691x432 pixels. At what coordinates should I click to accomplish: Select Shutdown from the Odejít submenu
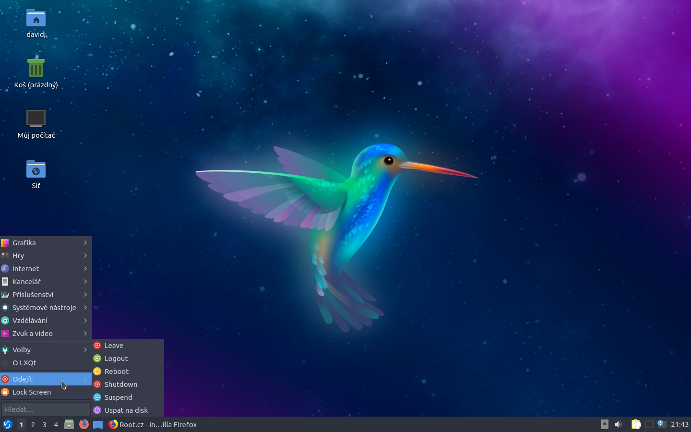(120, 384)
